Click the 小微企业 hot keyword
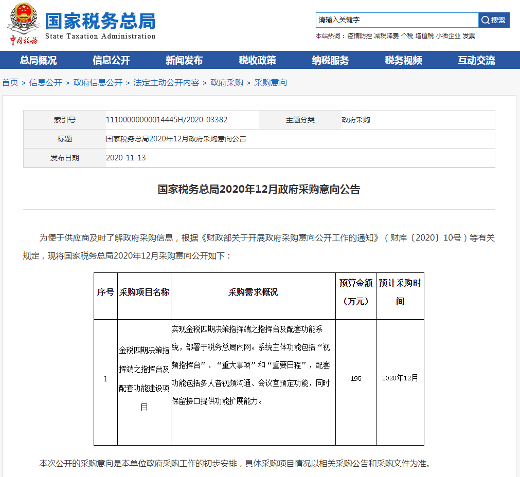520x477 pixels. (448, 36)
